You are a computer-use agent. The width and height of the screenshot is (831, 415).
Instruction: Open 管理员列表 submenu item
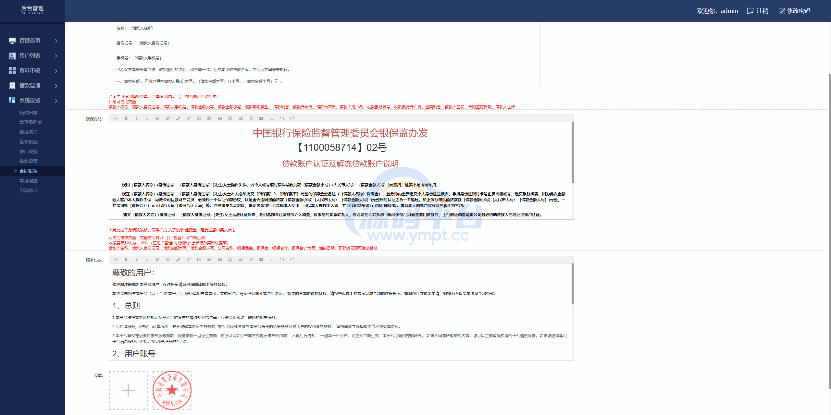[31, 122]
